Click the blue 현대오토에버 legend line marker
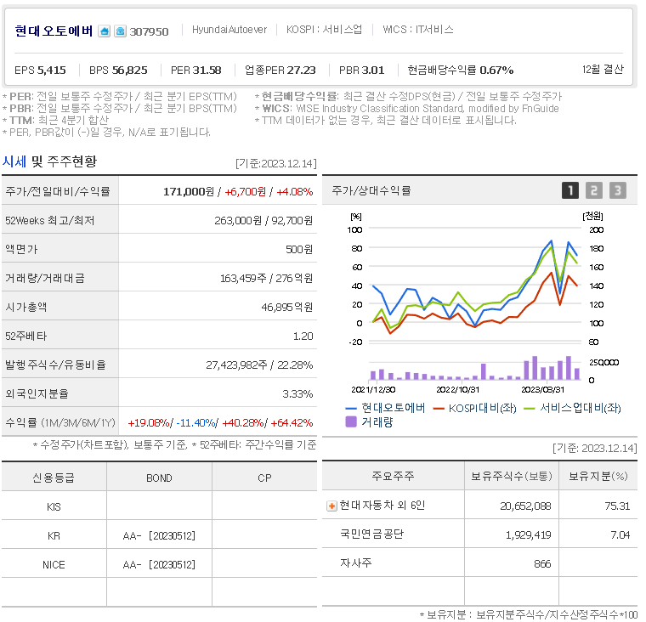The height and width of the screenshot is (622, 646). (350, 408)
